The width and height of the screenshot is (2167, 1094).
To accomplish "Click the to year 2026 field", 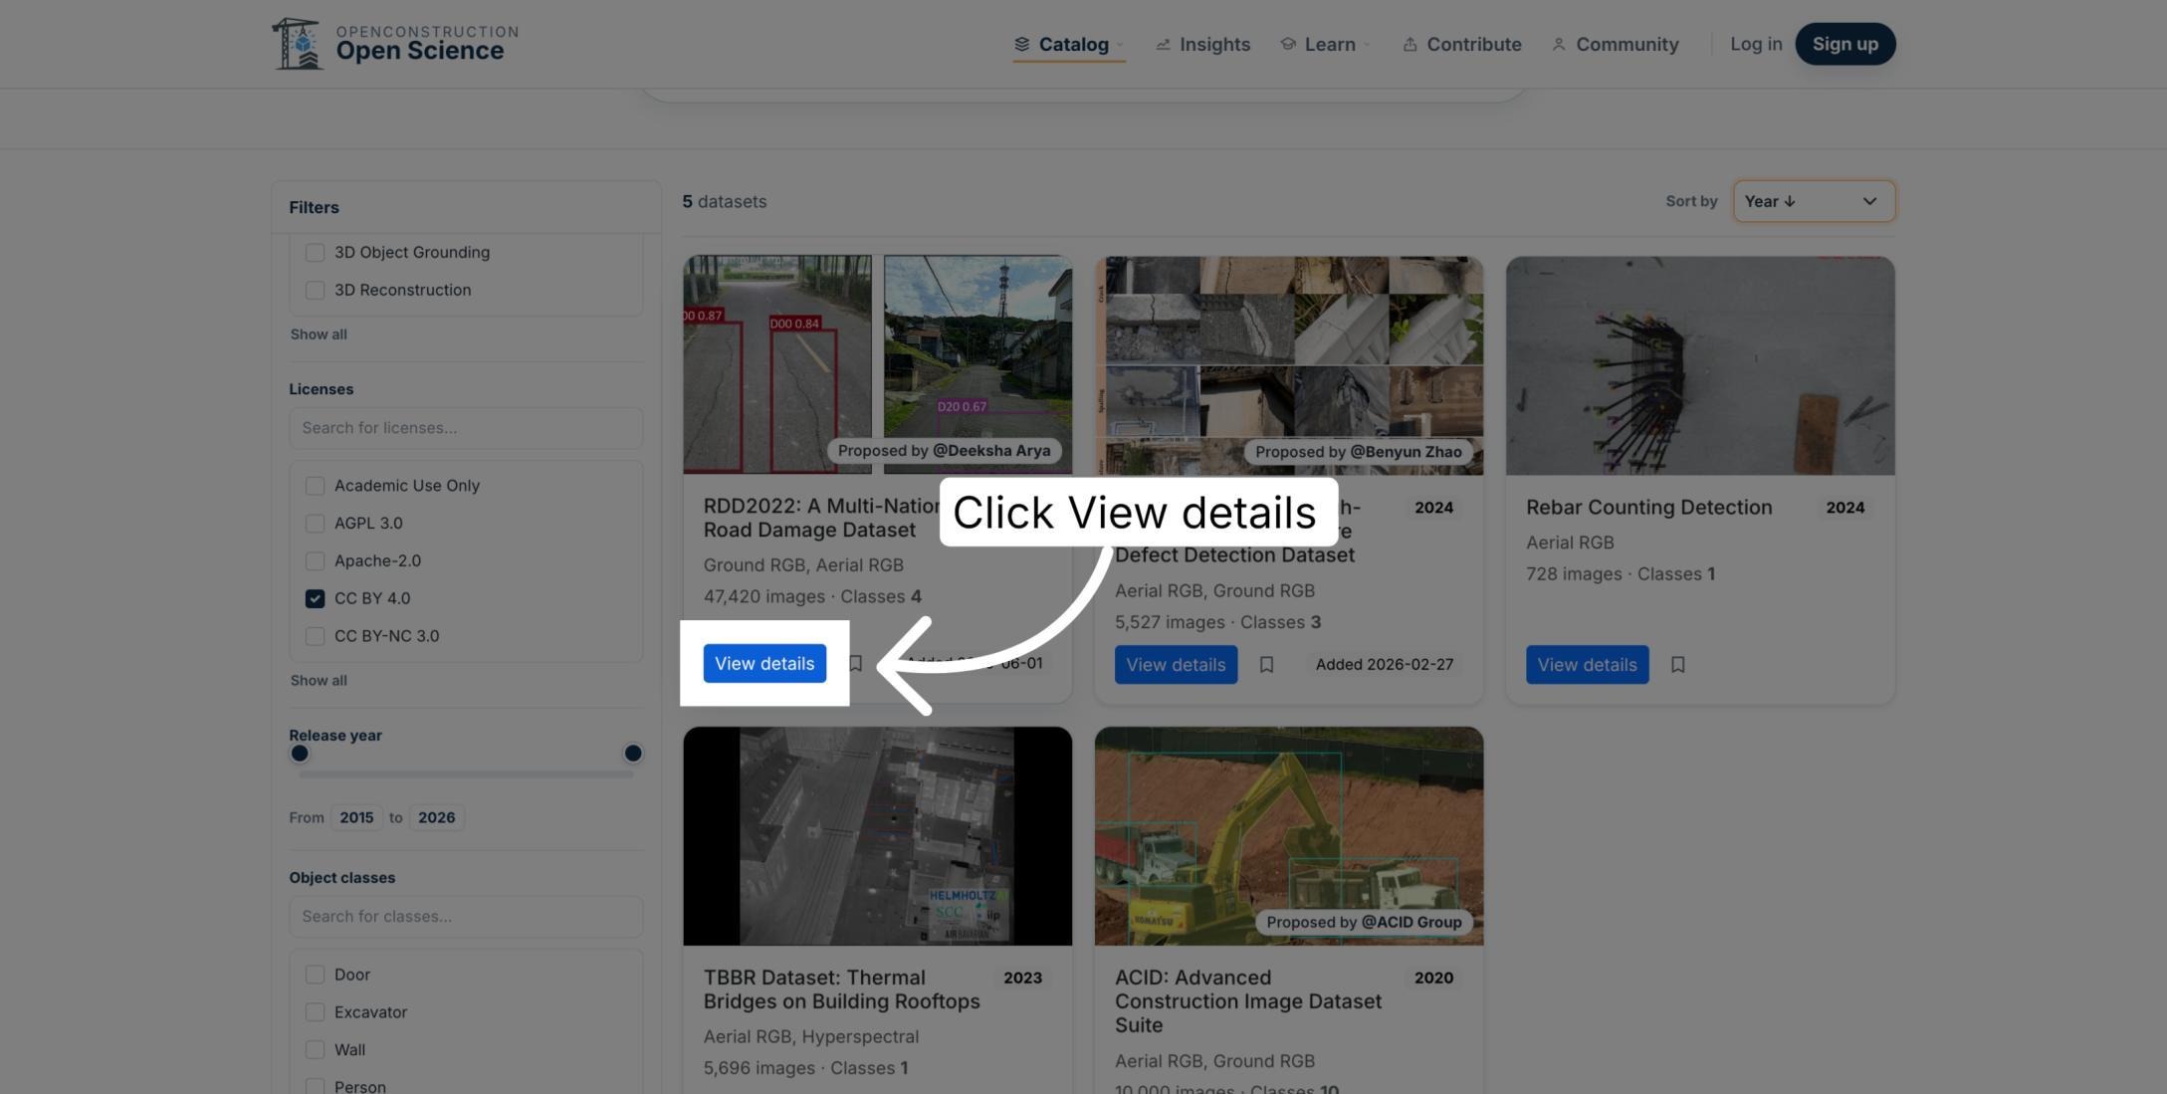I will click(436, 817).
